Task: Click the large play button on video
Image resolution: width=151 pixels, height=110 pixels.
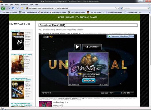Action: [x=77, y=47]
